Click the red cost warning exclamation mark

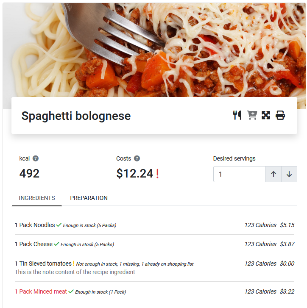[157, 174]
